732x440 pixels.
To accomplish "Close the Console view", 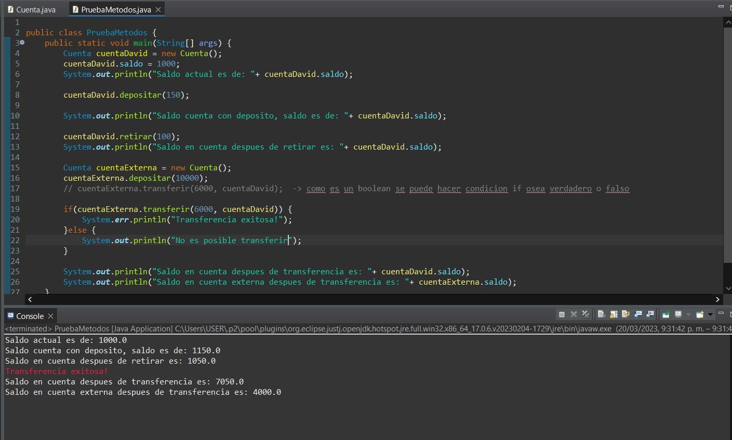I will click(x=50, y=316).
